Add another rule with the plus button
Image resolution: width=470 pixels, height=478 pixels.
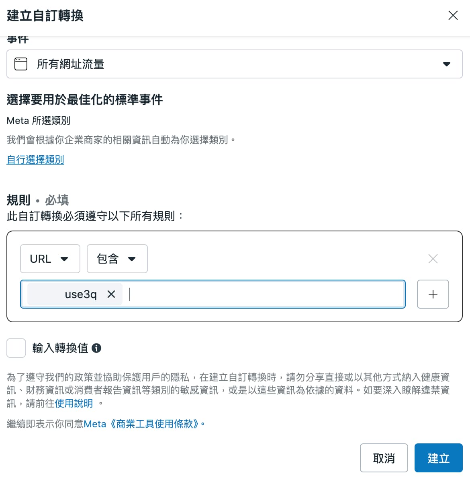433,294
